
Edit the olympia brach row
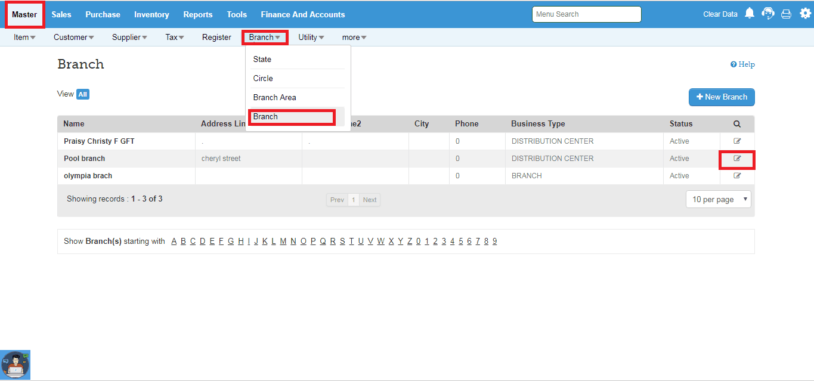[x=737, y=176]
